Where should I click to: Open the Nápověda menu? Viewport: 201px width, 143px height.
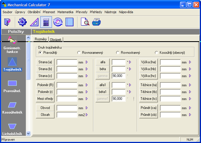pyautogui.click(x=126, y=12)
